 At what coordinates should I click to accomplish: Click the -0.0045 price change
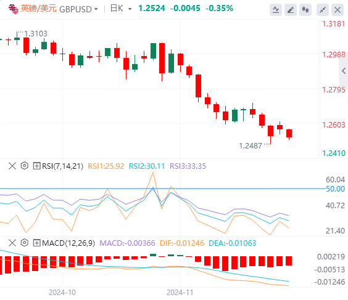[x=185, y=9]
